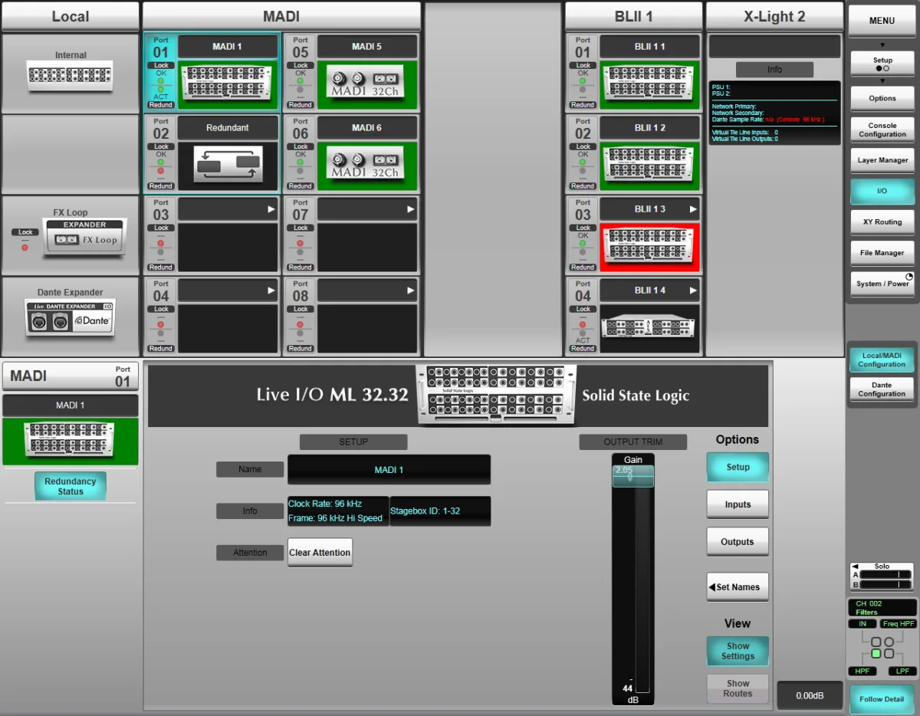
Task: Select the MADI 5 name bar
Action: (367, 46)
